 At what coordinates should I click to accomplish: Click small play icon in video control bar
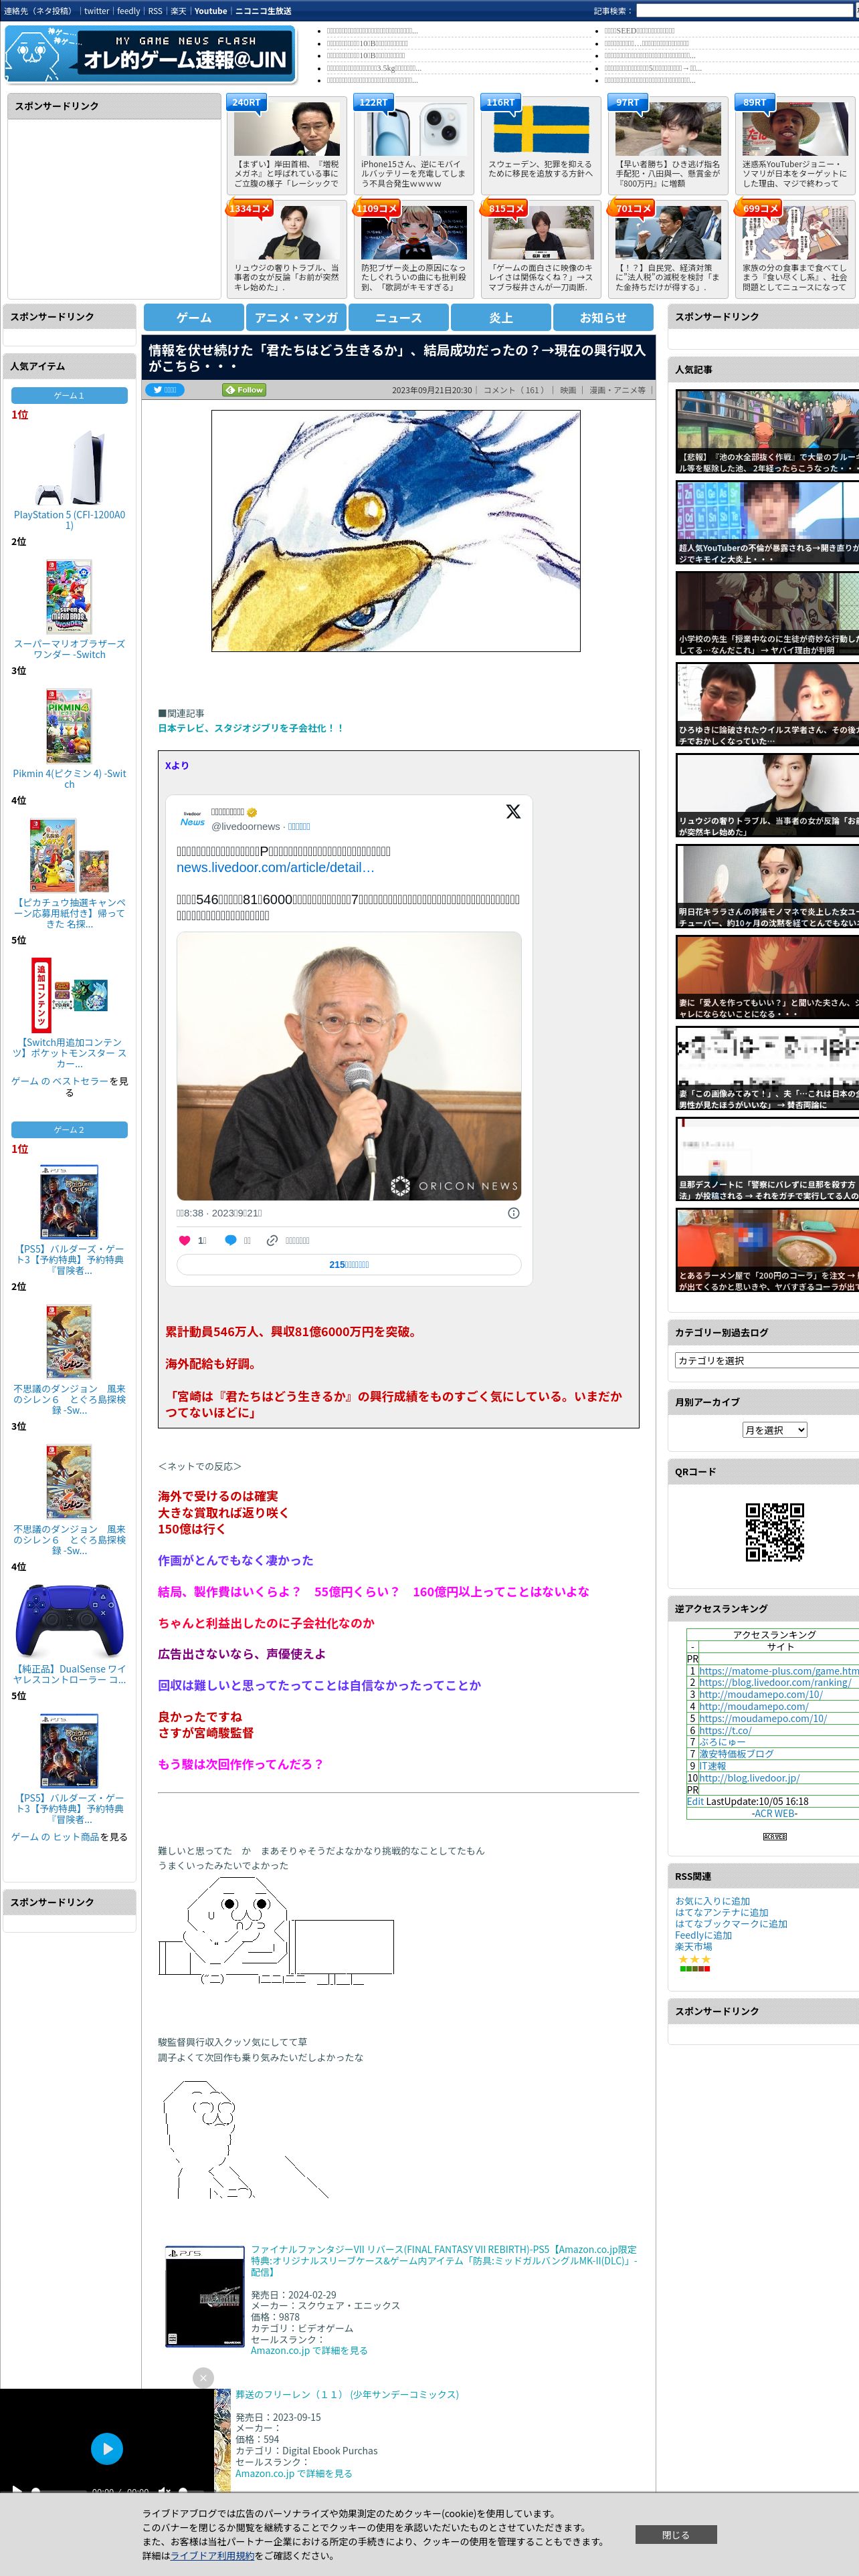pos(16,2491)
